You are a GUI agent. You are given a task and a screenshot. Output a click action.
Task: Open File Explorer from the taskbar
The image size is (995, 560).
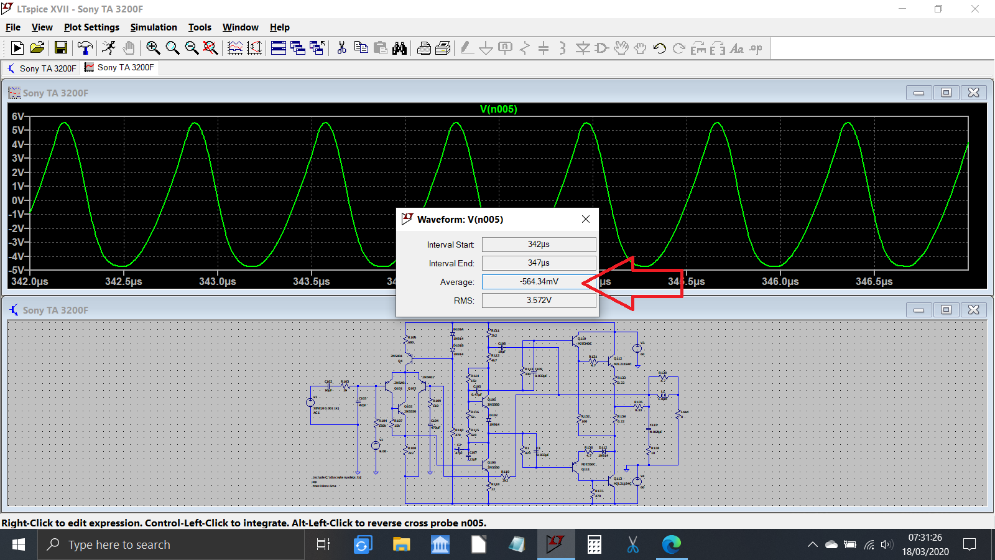click(x=401, y=544)
